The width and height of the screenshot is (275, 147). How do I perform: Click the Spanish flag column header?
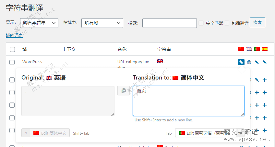pyautogui.click(x=265, y=49)
